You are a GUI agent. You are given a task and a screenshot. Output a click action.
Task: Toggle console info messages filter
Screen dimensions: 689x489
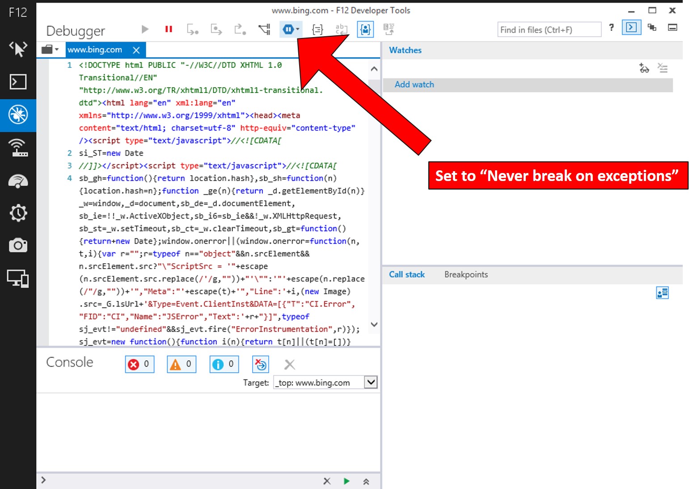point(224,364)
